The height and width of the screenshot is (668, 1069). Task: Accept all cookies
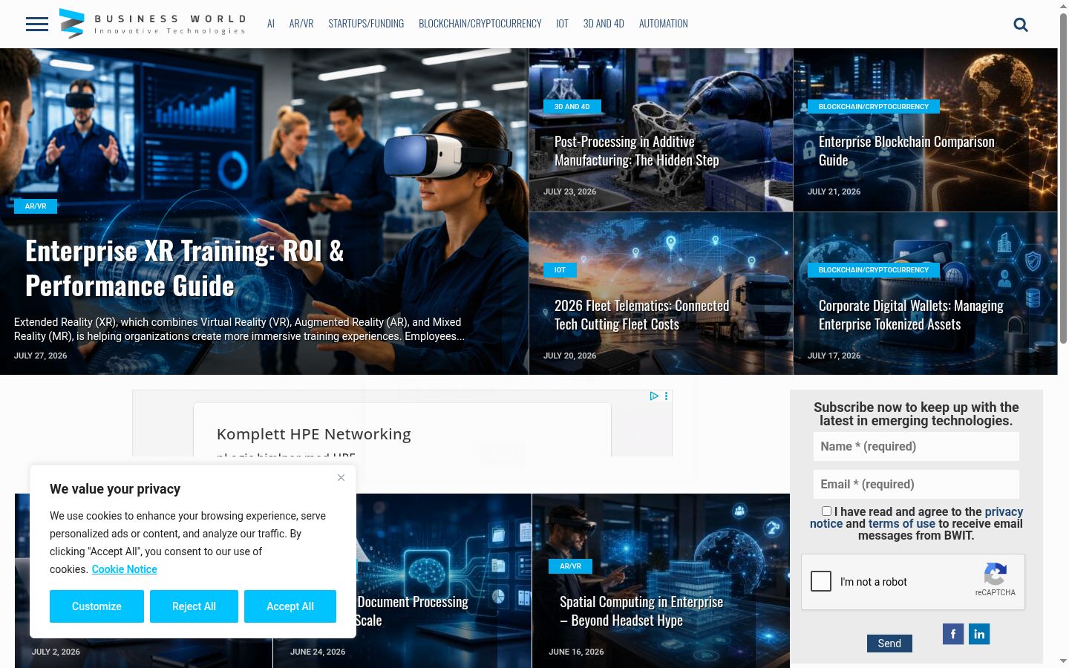click(x=290, y=606)
